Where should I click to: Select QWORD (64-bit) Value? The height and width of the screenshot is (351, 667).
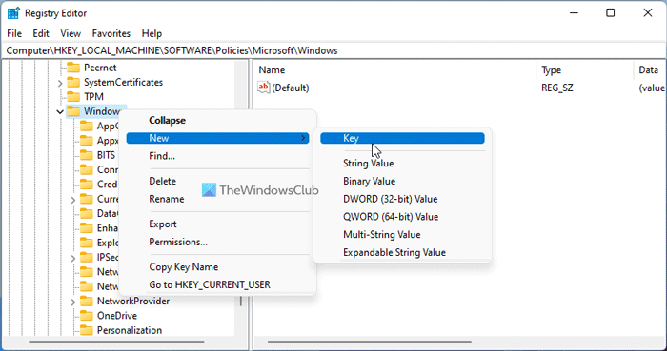[402, 217]
